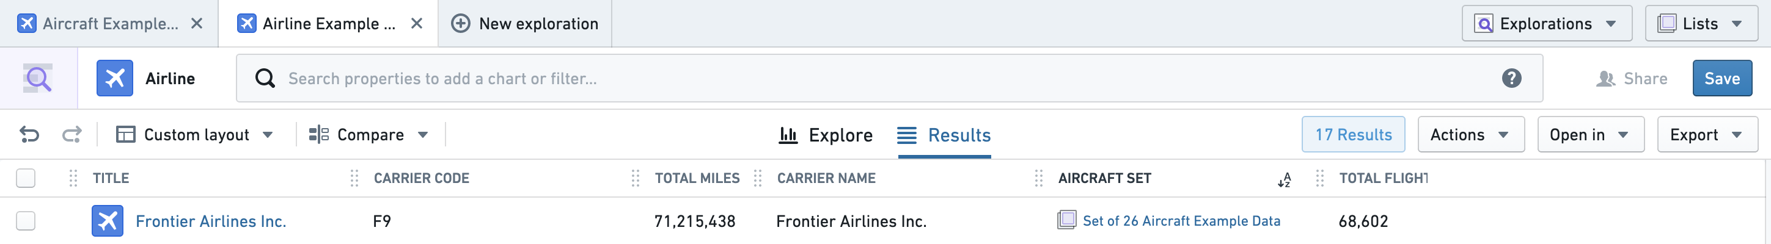Image resolution: width=1771 pixels, height=244 pixels.
Task: Click the redo arrow icon
Action: pos(71,134)
